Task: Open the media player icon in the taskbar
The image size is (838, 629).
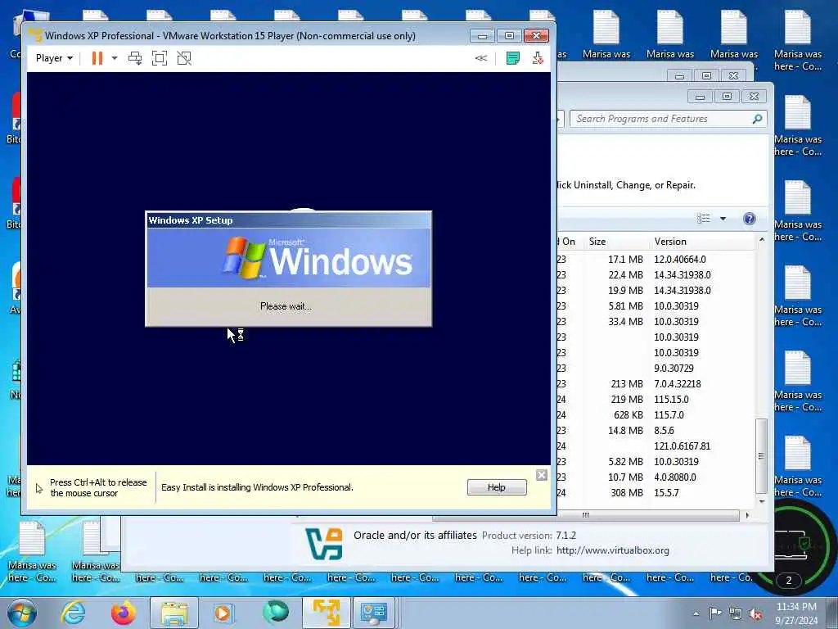Action: 223,613
